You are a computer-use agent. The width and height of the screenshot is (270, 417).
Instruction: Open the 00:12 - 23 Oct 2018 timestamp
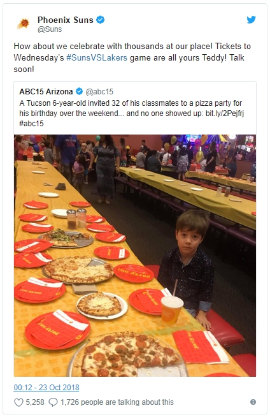coord(46,388)
